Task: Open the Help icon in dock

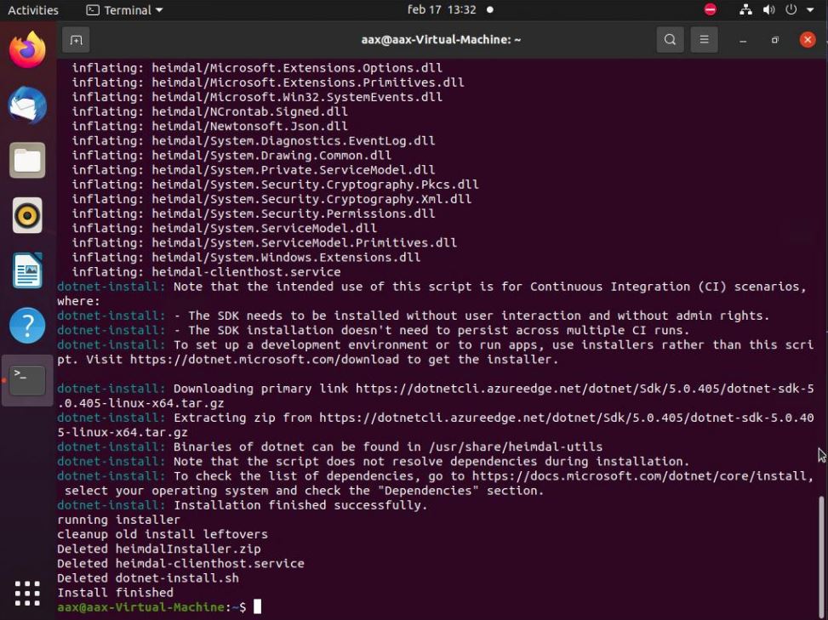Action: (x=27, y=326)
